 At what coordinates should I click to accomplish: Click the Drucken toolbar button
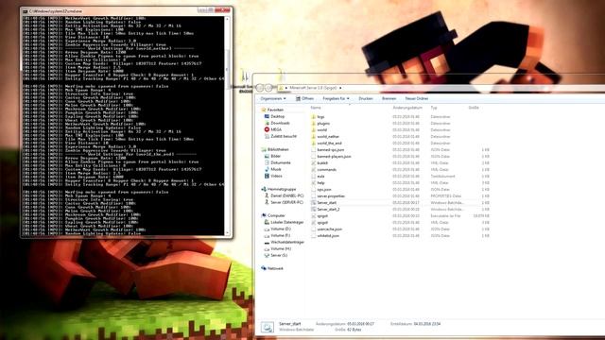click(366, 98)
